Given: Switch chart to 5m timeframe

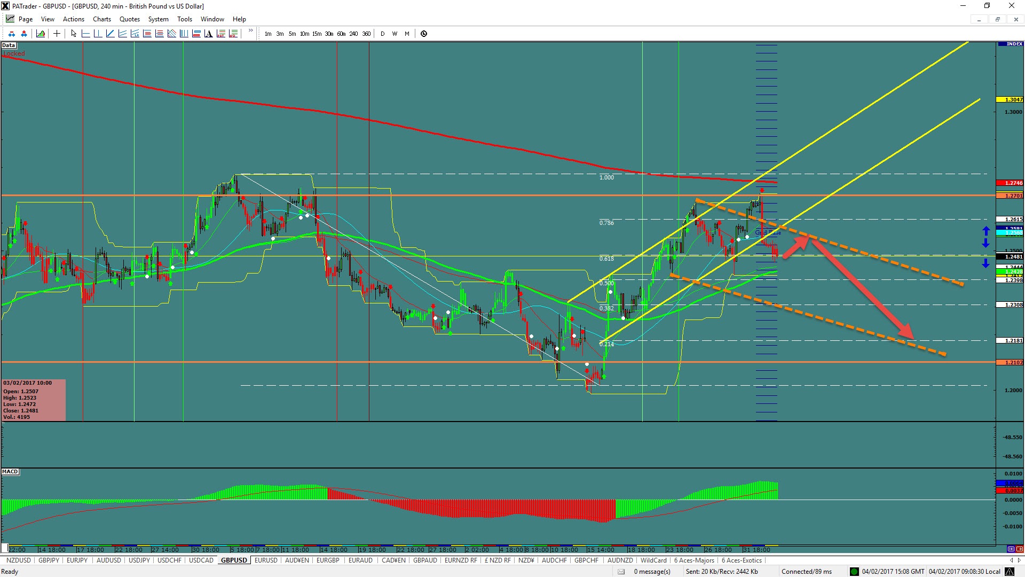Looking at the screenshot, I should coord(292,34).
